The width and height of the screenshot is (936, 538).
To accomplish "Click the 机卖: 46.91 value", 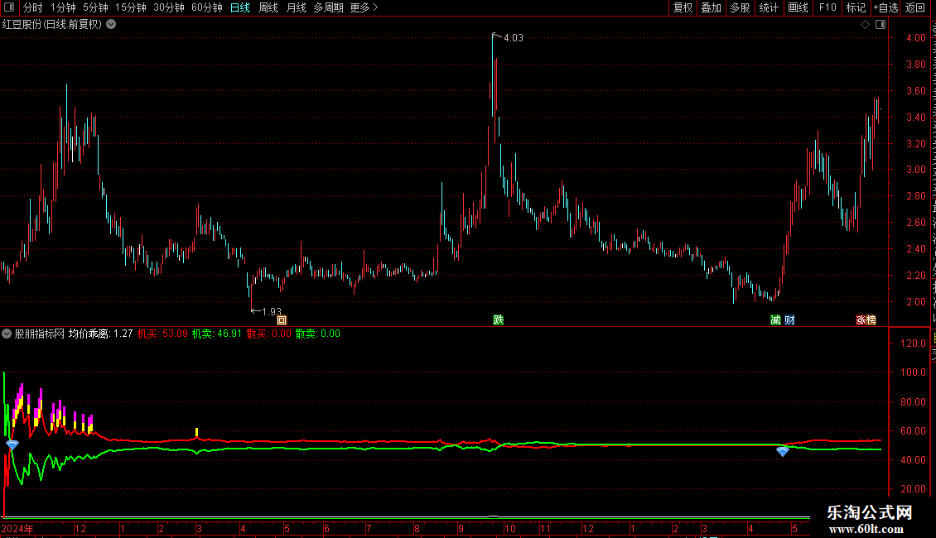I will tap(217, 334).
